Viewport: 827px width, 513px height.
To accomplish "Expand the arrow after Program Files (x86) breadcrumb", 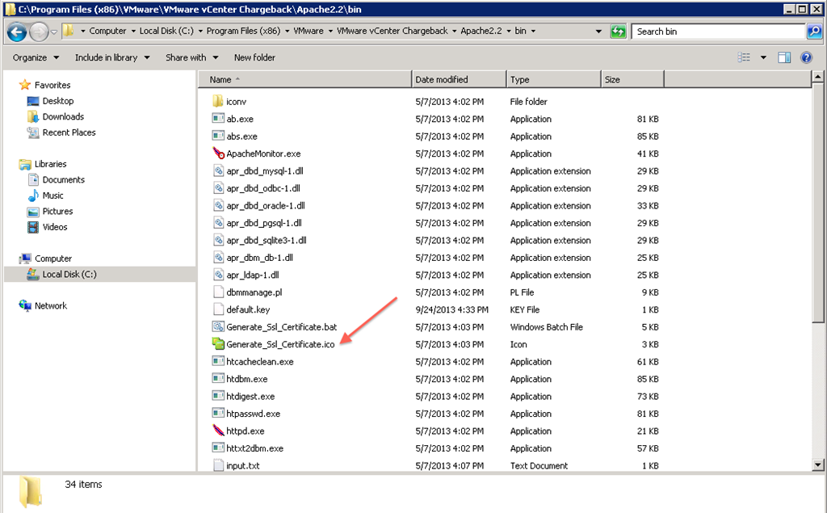I will [287, 32].
